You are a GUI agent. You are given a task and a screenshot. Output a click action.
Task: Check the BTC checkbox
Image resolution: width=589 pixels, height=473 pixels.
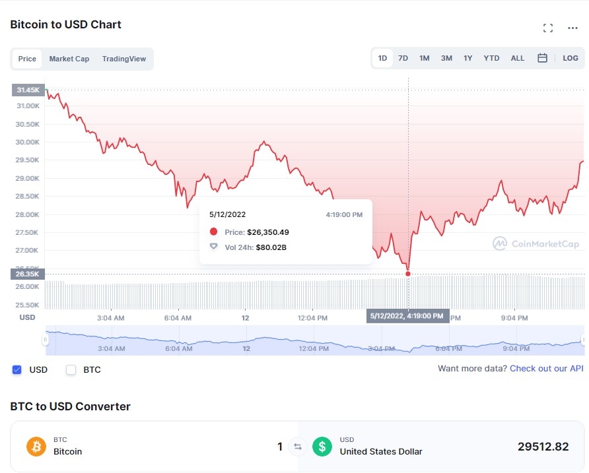pyautogui.click(x=71, y=369)
